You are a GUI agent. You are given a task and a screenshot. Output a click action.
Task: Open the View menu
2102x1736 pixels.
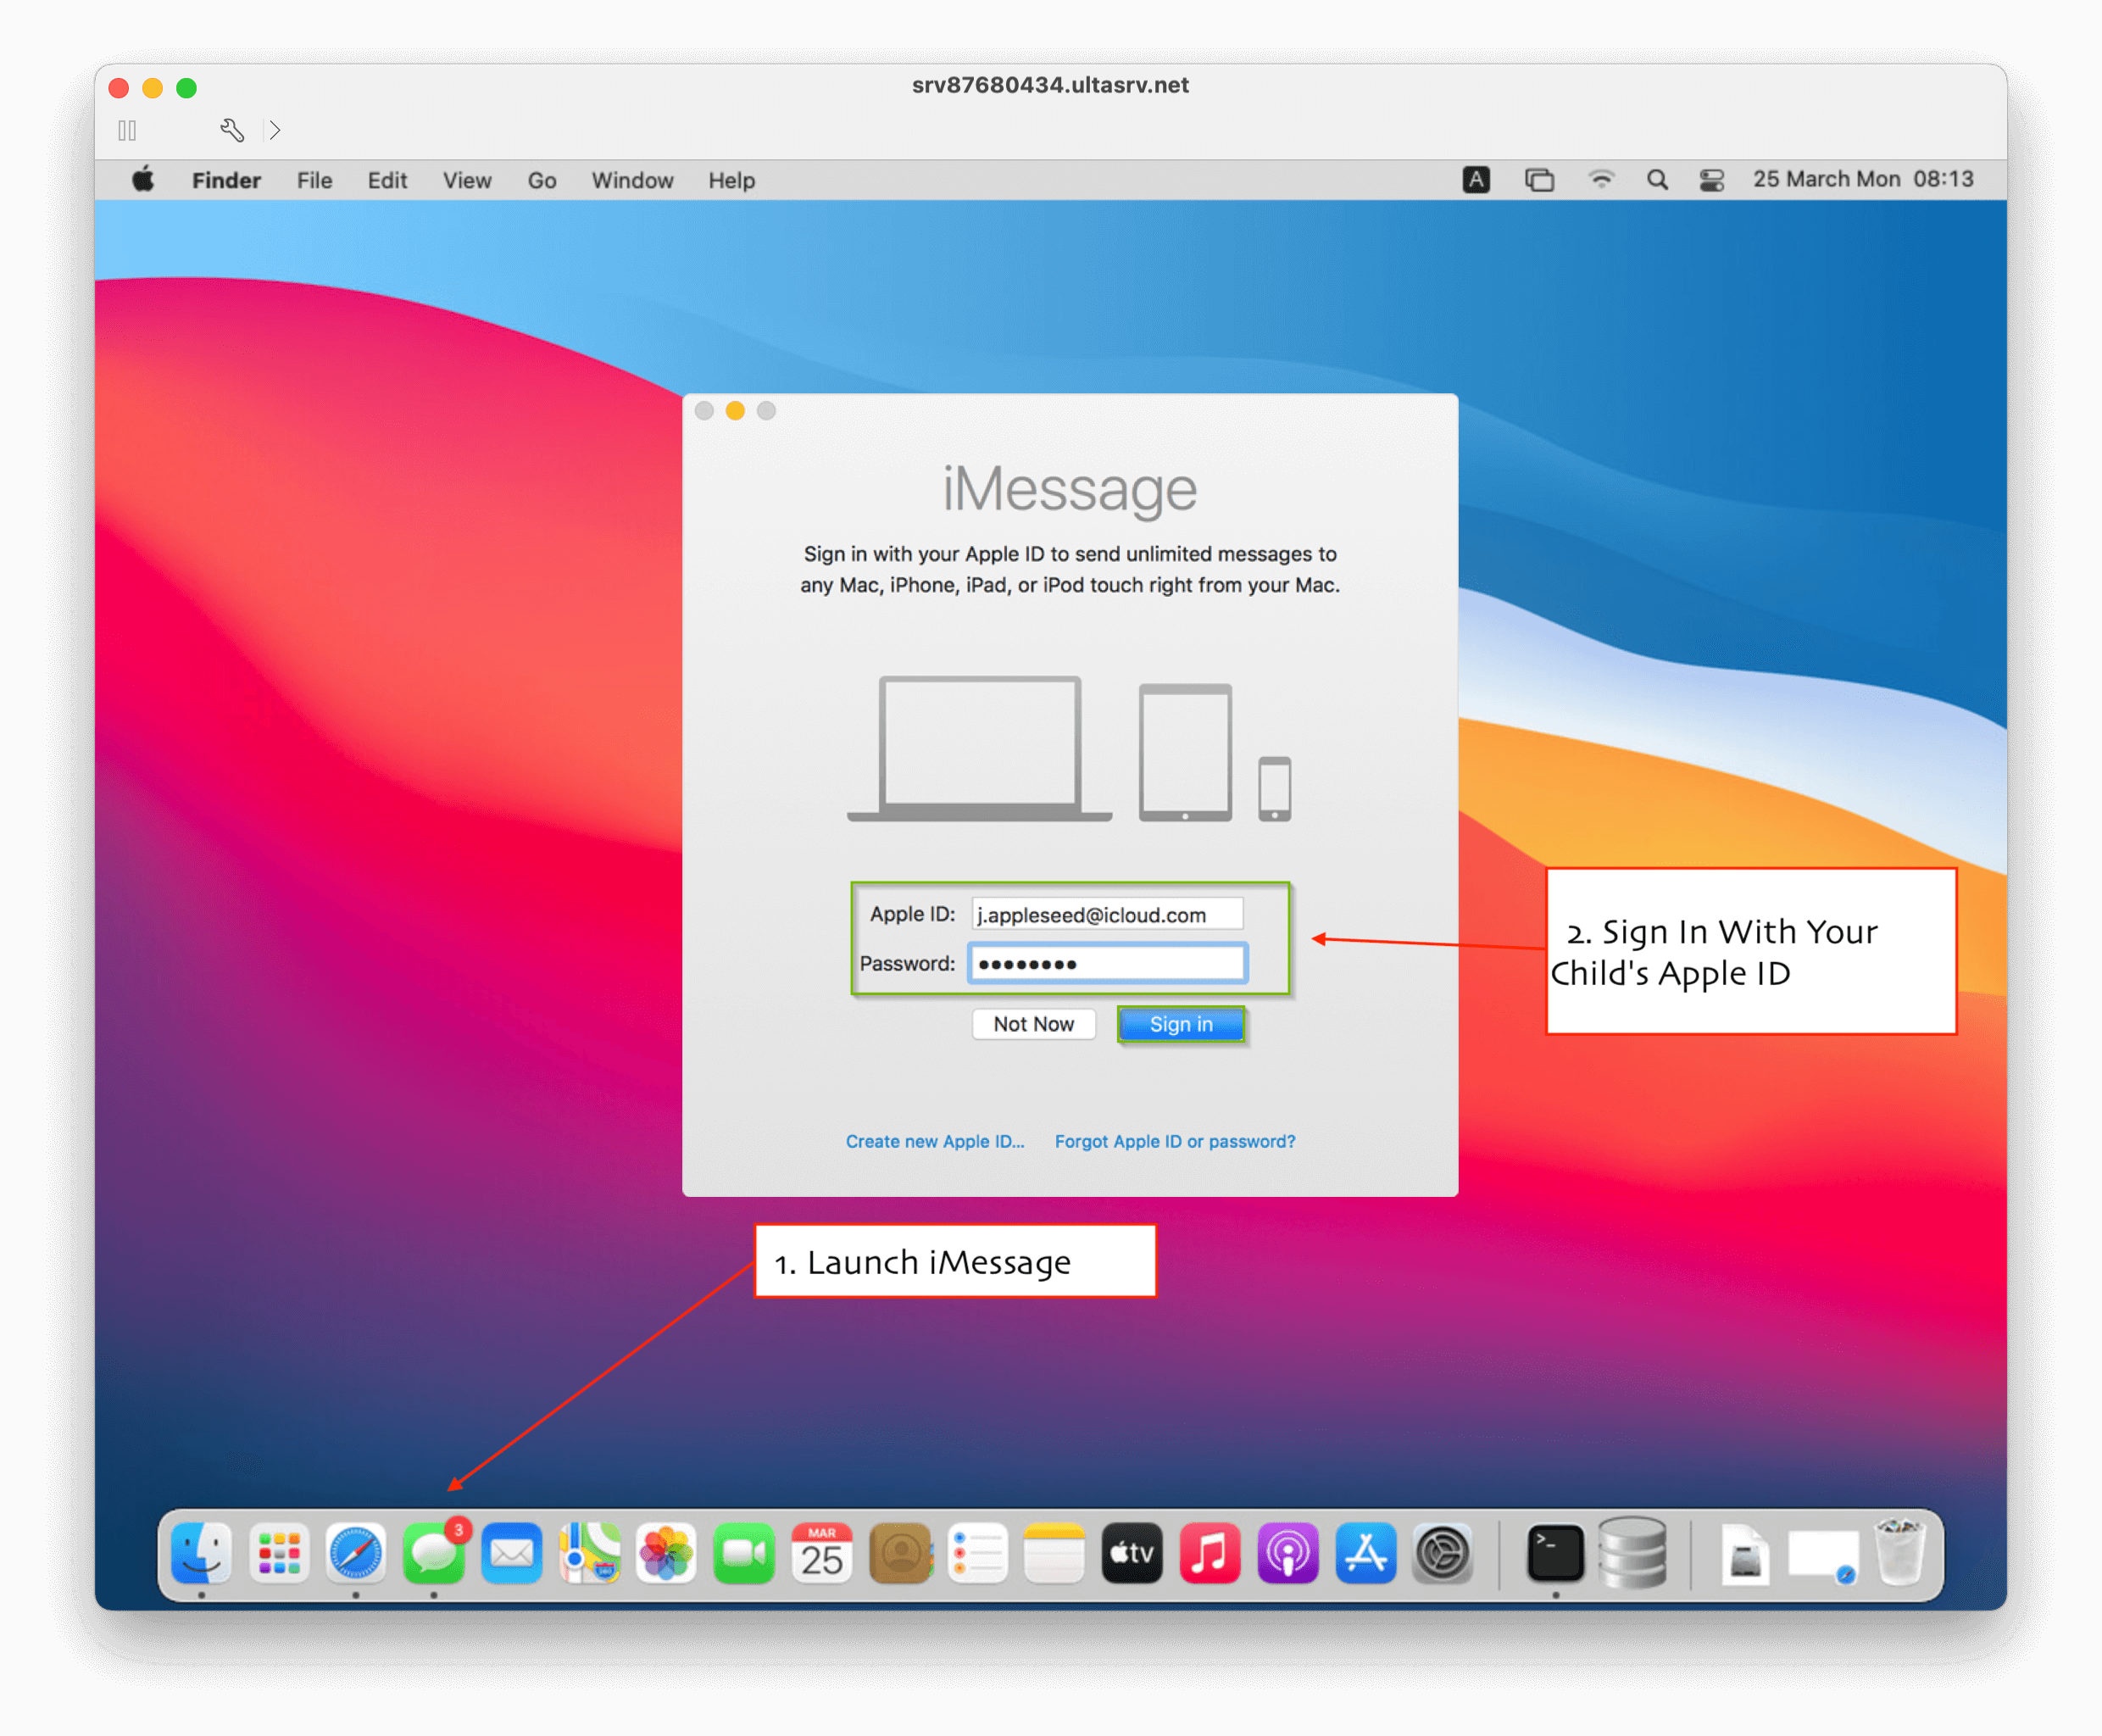tap(467, 180)
